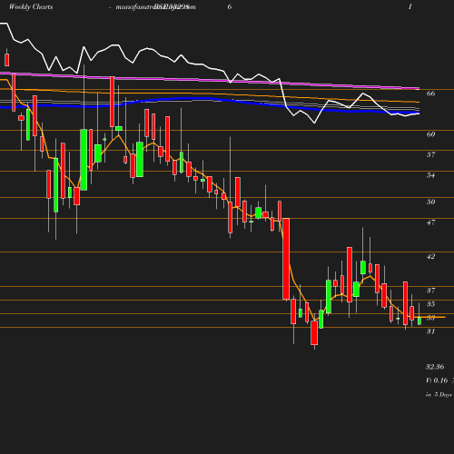Select the 42 price axis label
This screenshot has height=454, width=454.
click(x=430, y=256)
